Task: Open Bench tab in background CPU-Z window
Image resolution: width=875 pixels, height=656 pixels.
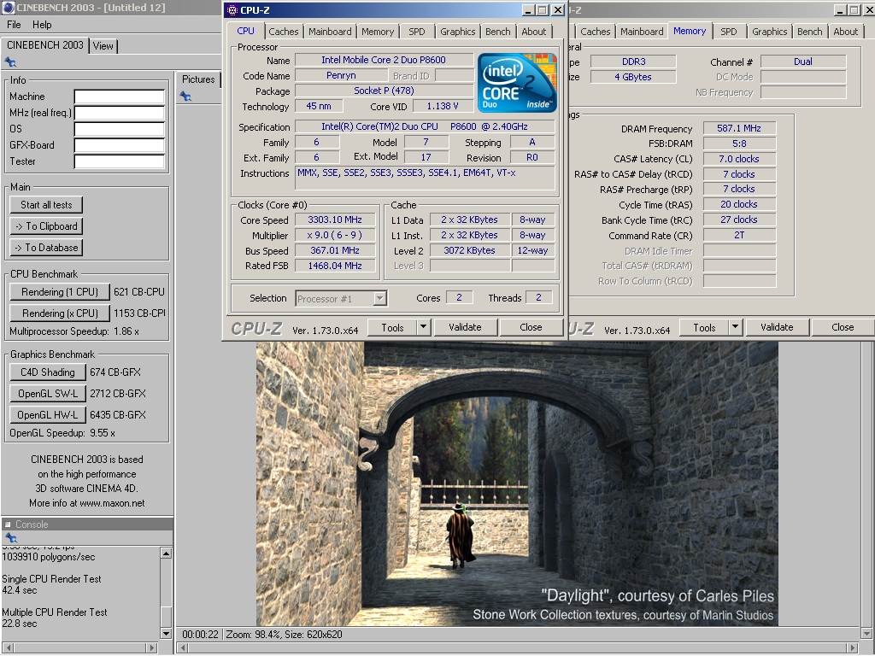Action: (810, 32)
